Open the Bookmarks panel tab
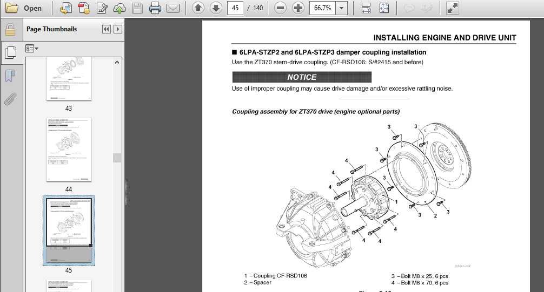The width and height of the screenshot is (544, 292). 10,76
